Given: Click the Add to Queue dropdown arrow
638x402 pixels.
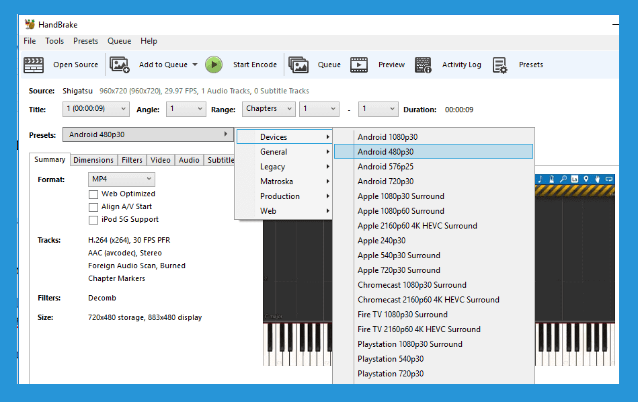Looking at the screenshot, I should click(x=195, y=65).
